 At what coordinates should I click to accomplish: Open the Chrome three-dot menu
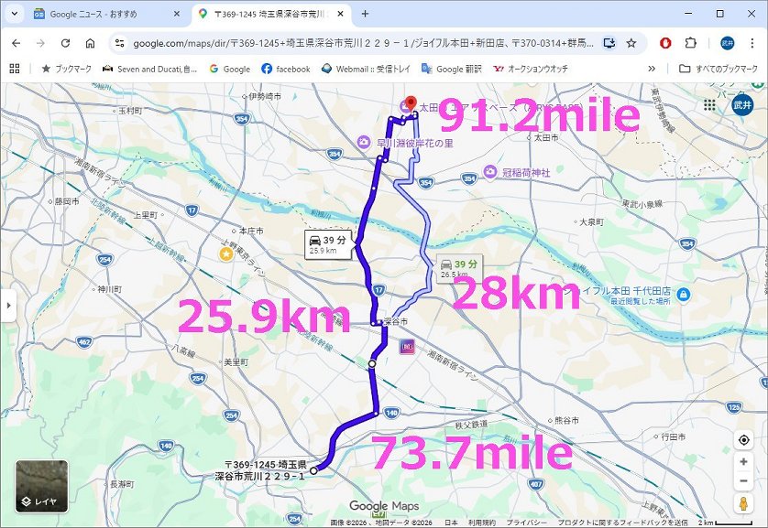coord(752,43)
